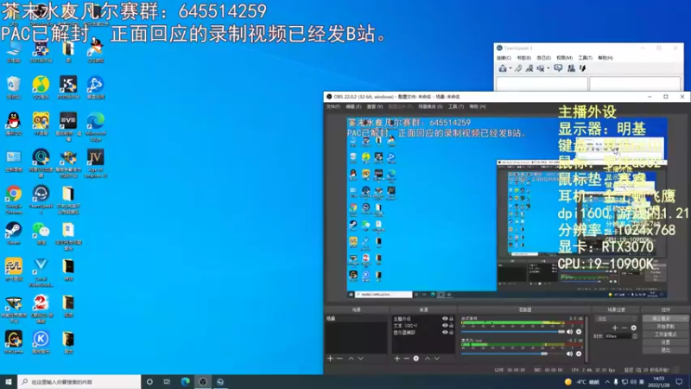The image size is (691, 389).
Task: Open source properties gear in Sources panel
Action: 416,359
